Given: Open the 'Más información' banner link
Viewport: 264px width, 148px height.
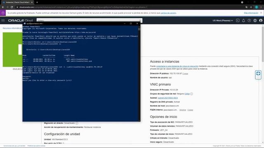Looking at the screenshot, I should pos(251,13).
